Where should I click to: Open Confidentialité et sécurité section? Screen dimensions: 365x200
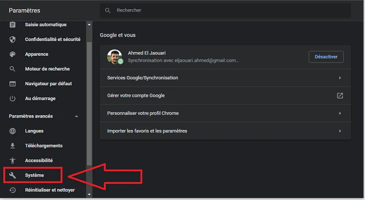tap(53, 39)
